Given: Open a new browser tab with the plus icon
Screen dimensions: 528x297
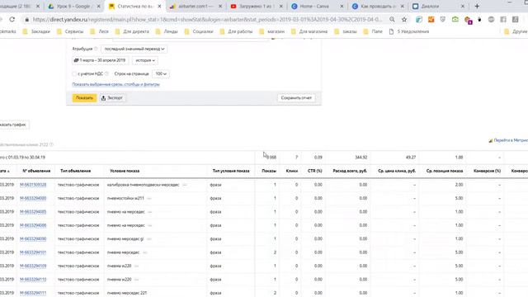Looking at the screenshot, I should (477, 6).
